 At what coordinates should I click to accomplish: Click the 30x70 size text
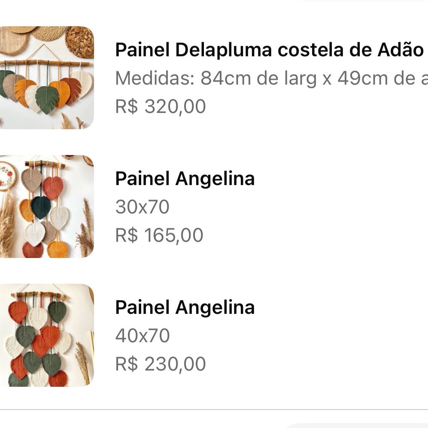coord(143,207)
